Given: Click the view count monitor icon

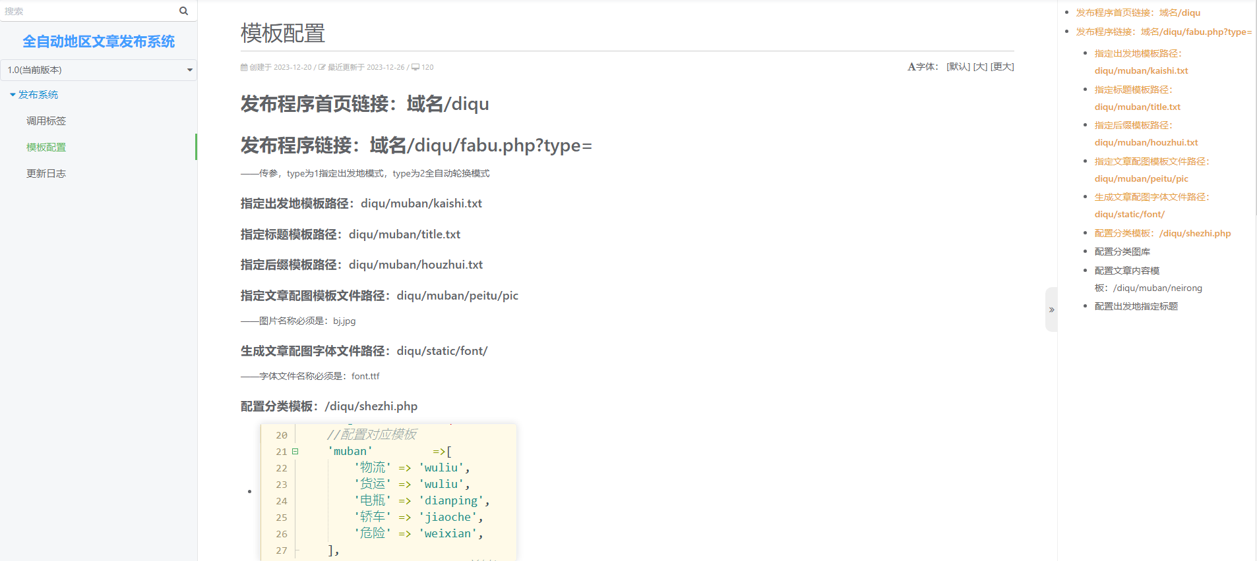Looking at the screenshot, I should [415, 67].
